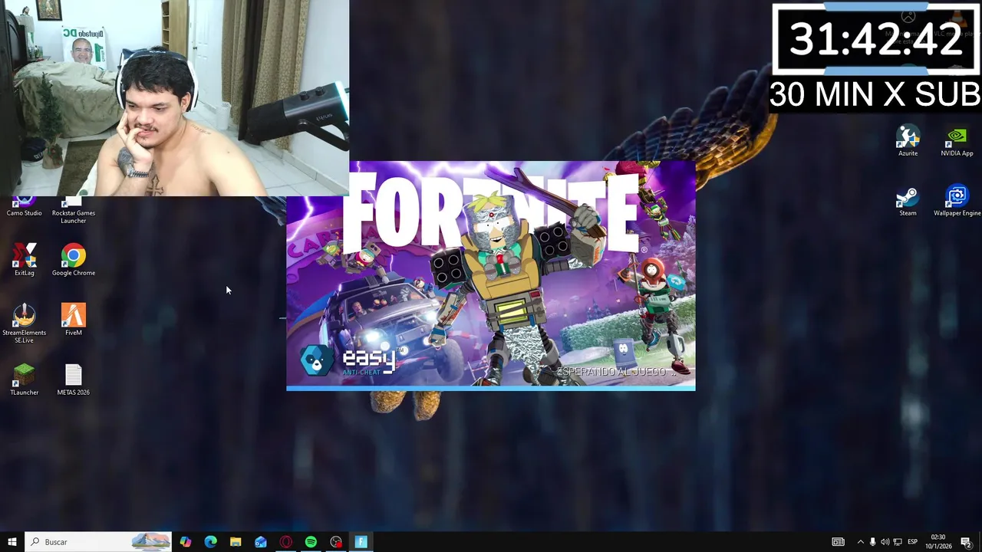Screen dimensions: 982x552
Task: Switch to the OBS Studio taskbar icon
Action: pyautogui.click(x=336, y=542)
